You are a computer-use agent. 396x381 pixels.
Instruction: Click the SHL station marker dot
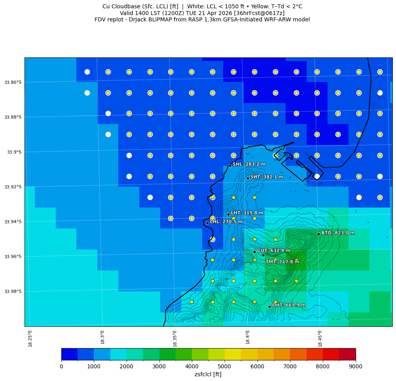(230, 166)
